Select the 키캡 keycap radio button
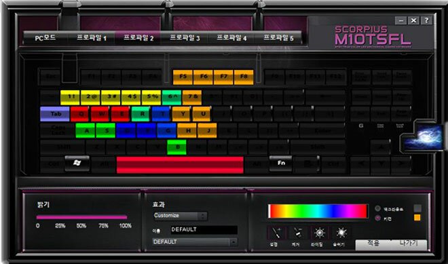 coord(377,218)
